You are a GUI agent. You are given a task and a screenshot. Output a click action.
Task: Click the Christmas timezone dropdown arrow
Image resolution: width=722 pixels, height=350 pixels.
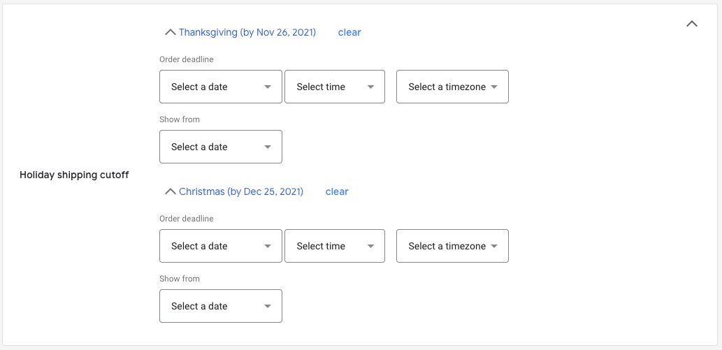(494, 247)
